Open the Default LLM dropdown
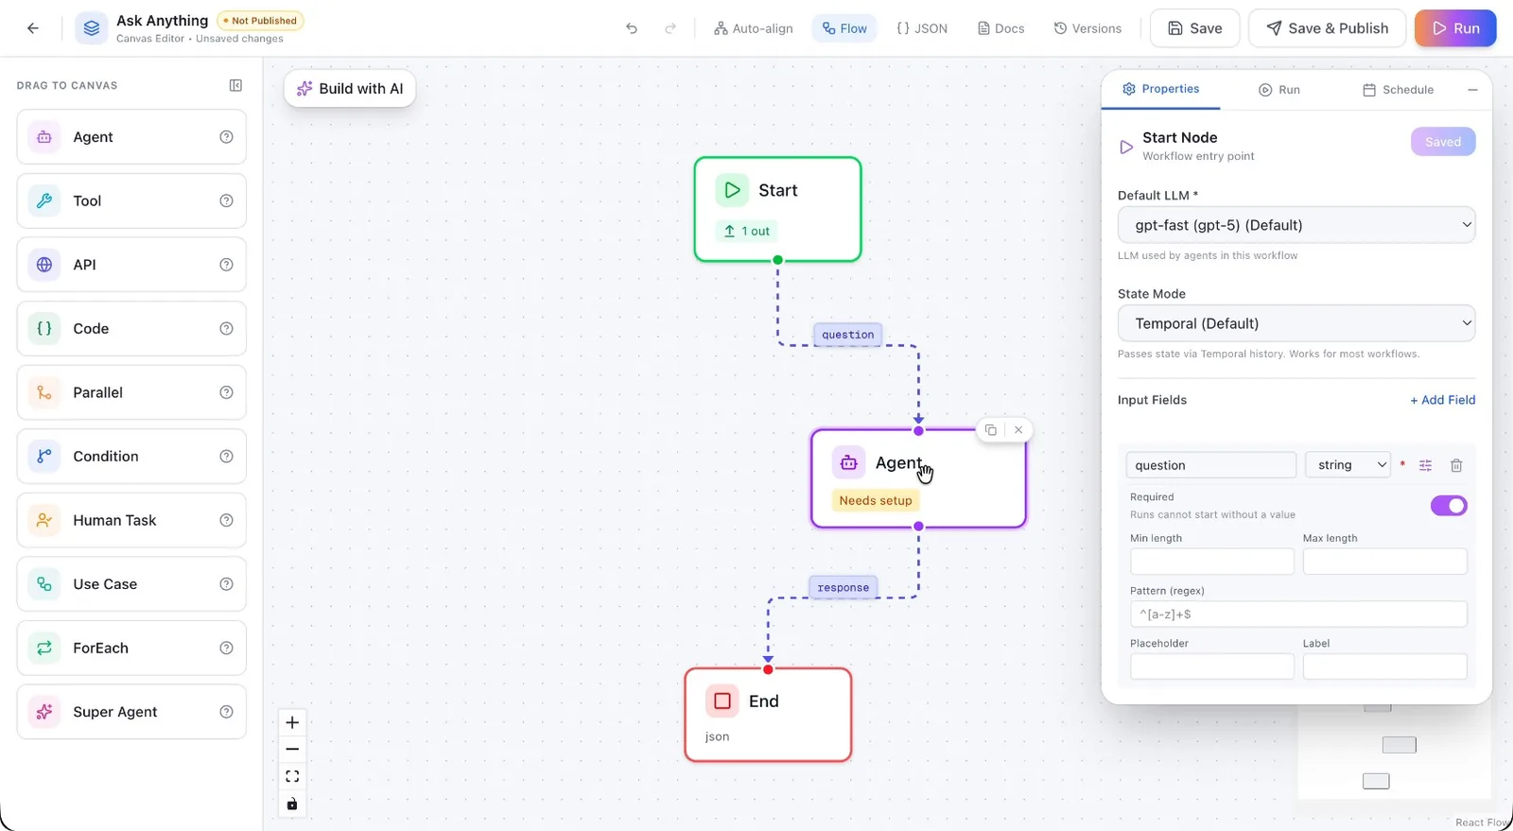Viewport: 1513px width, 831px height. [x=1296, y=225]
